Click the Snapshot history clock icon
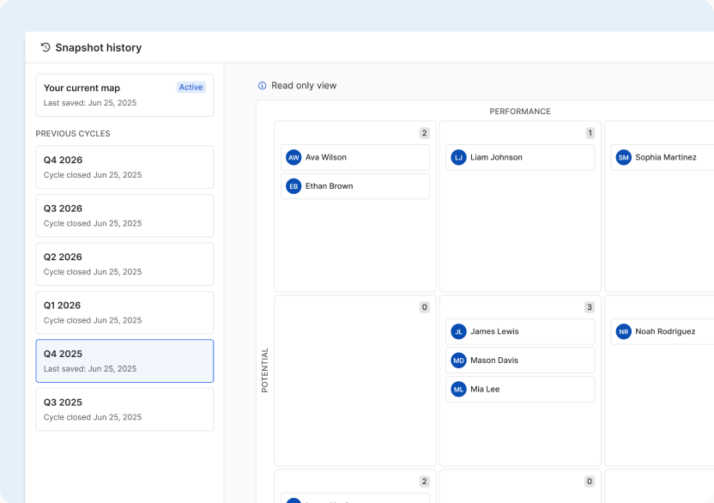Screen dimensions: 714x503 coord(45,47)
